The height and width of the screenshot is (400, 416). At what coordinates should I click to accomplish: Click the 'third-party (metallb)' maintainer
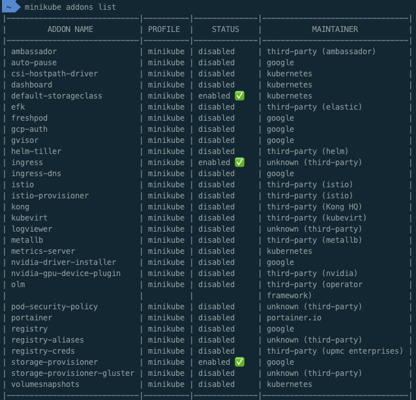point(314,240)
